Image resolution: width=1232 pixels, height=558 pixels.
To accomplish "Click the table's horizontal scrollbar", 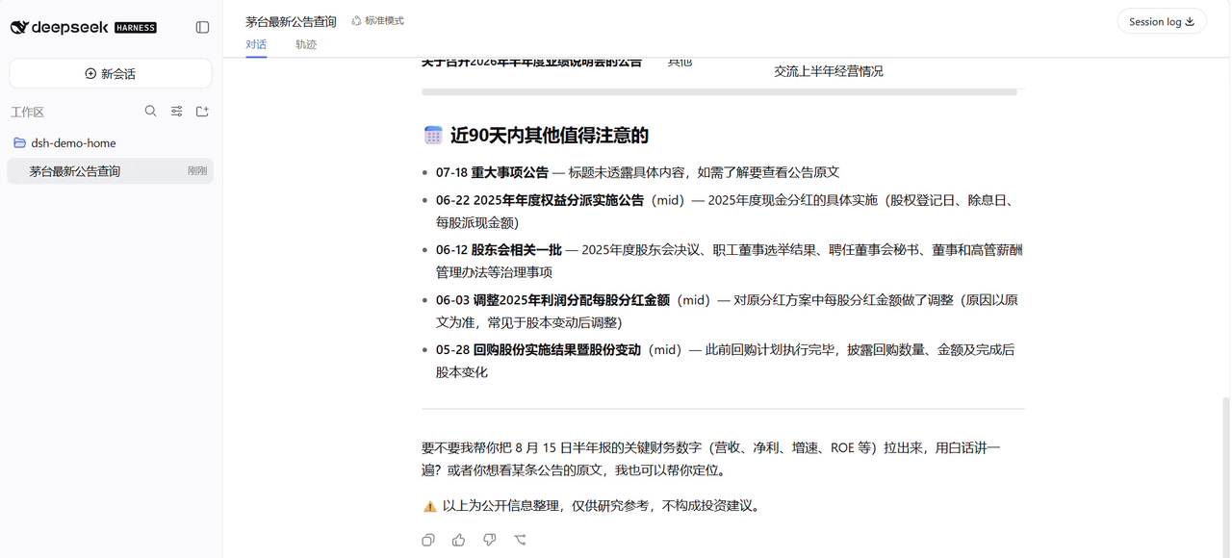I will pos(719,92).
